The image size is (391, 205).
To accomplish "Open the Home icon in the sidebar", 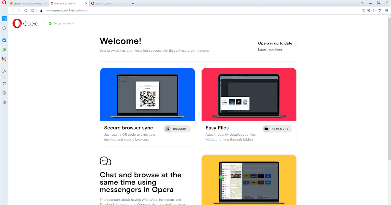I will click(4, 19).
